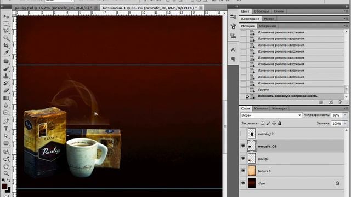Collapse the right panel dock to icons
The width and height of the screenshot is (351, 197).
click(347, 7)
